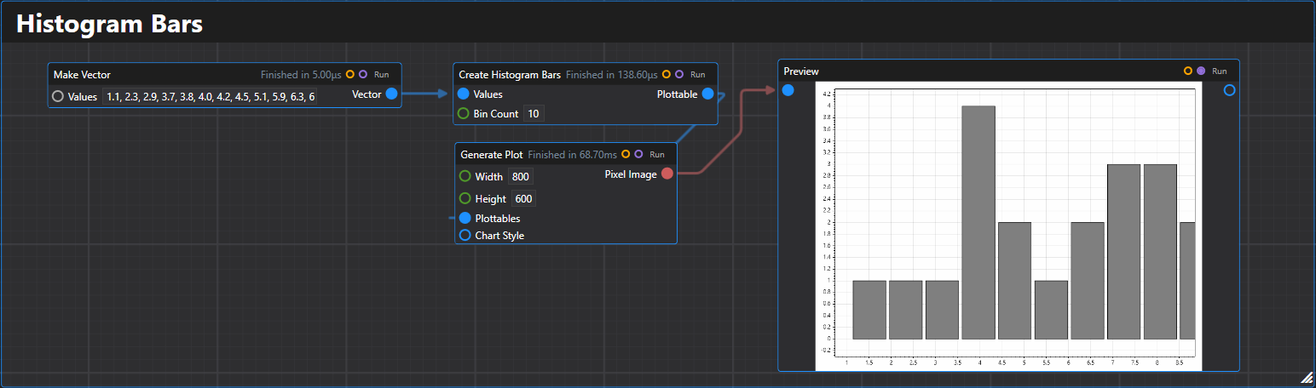This screenshot has width=1316, height=388.
Task: Click the Values input port on Make Vector
Action: pos(58,96)
